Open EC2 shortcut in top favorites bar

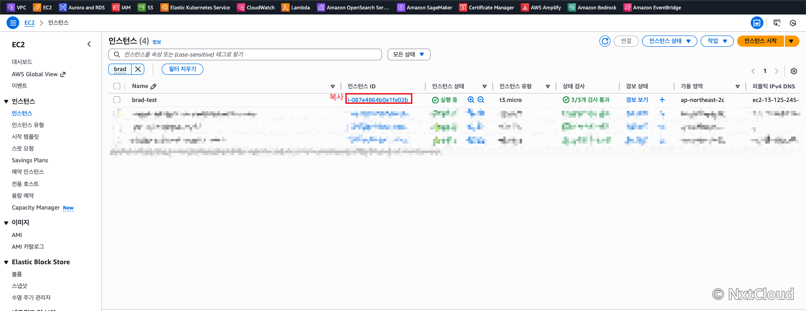click(x=42, y=7)
